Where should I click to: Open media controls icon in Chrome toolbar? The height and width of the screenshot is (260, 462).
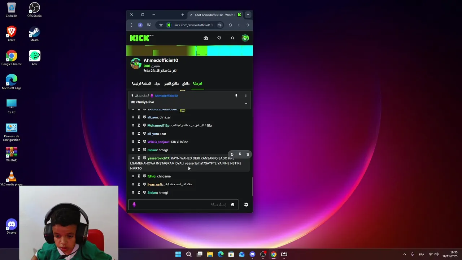click(149, 25)
